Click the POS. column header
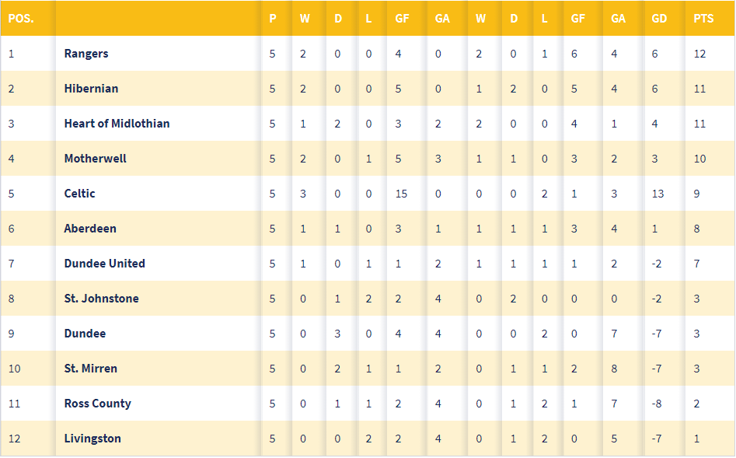Screen dimensions: 736x458 click(x=21, y=19)
